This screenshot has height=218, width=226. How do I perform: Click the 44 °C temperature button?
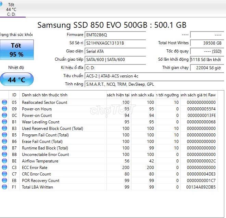point(17,80)
